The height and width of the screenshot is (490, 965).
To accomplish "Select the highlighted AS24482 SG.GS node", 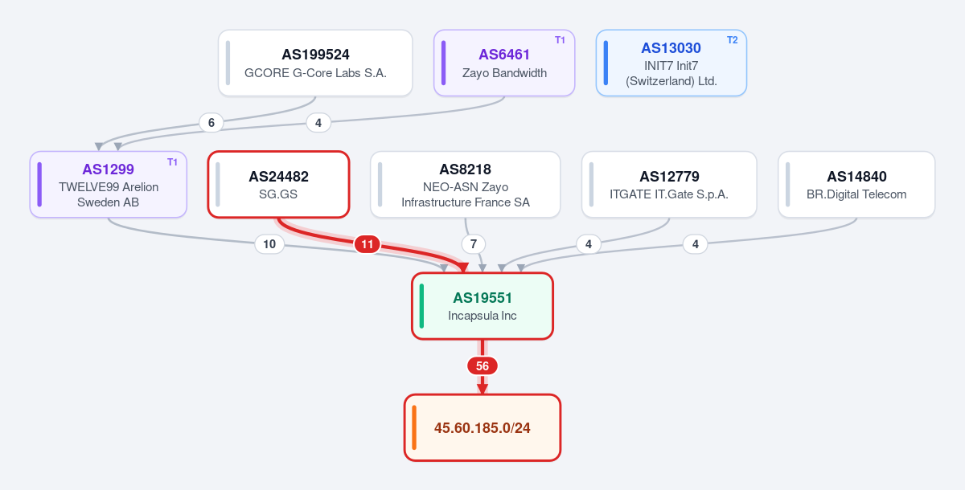I will (278, 184).
